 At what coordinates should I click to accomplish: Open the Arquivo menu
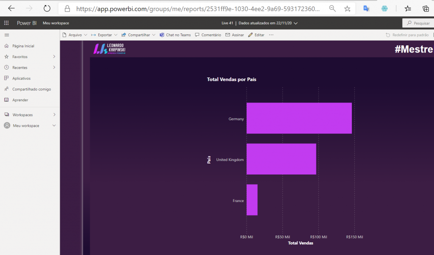[x=75, y=35]
